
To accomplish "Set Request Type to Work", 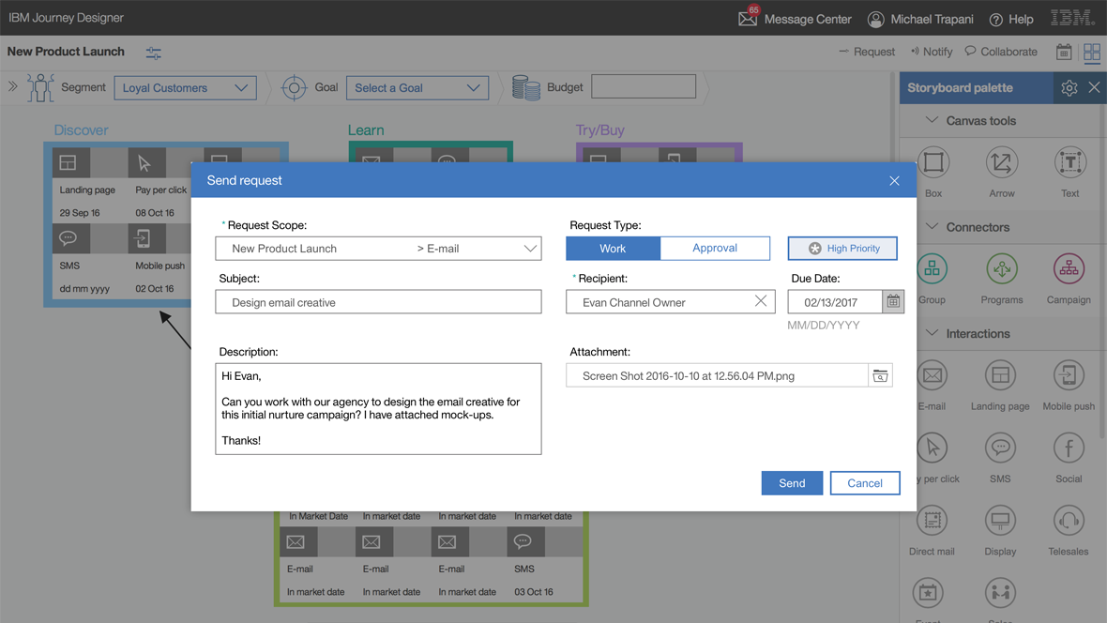I will pos(613,248).
